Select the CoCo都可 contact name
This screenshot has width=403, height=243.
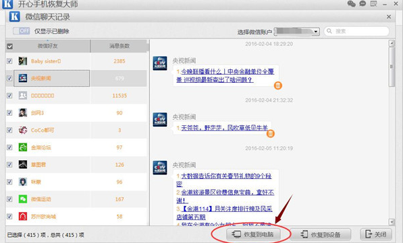point(43,130)
